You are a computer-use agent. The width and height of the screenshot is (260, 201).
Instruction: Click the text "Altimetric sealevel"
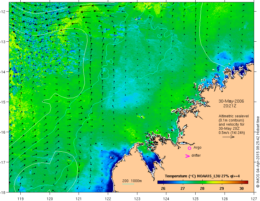coord(234,116)
